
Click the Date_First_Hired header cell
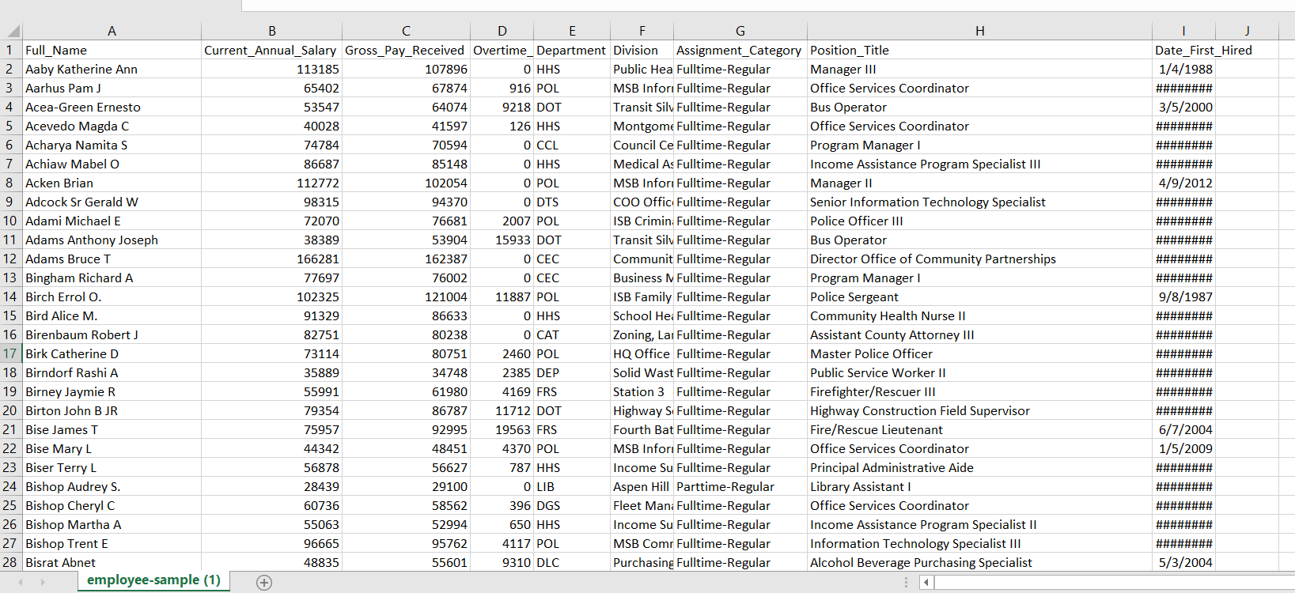point(1183,50)
